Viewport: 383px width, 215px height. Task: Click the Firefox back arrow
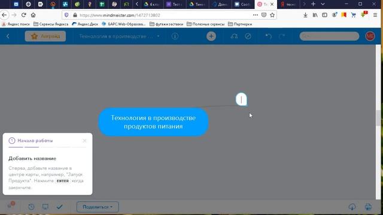[x=4, y=15]
